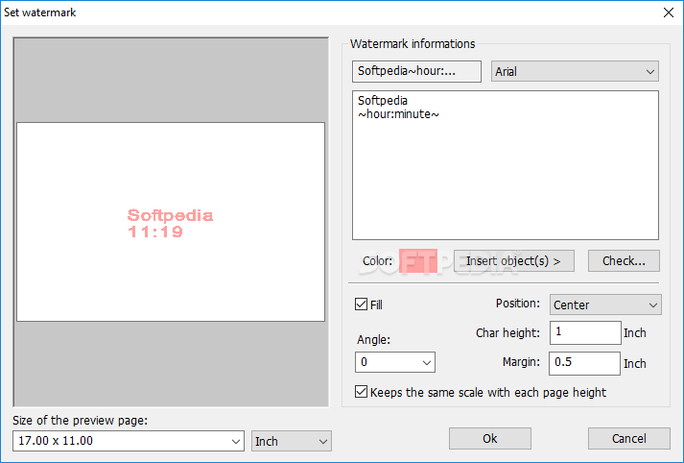Click the watermark name field Softpedia~hour:...
This screenshot has width=684, height=463.
416,72
